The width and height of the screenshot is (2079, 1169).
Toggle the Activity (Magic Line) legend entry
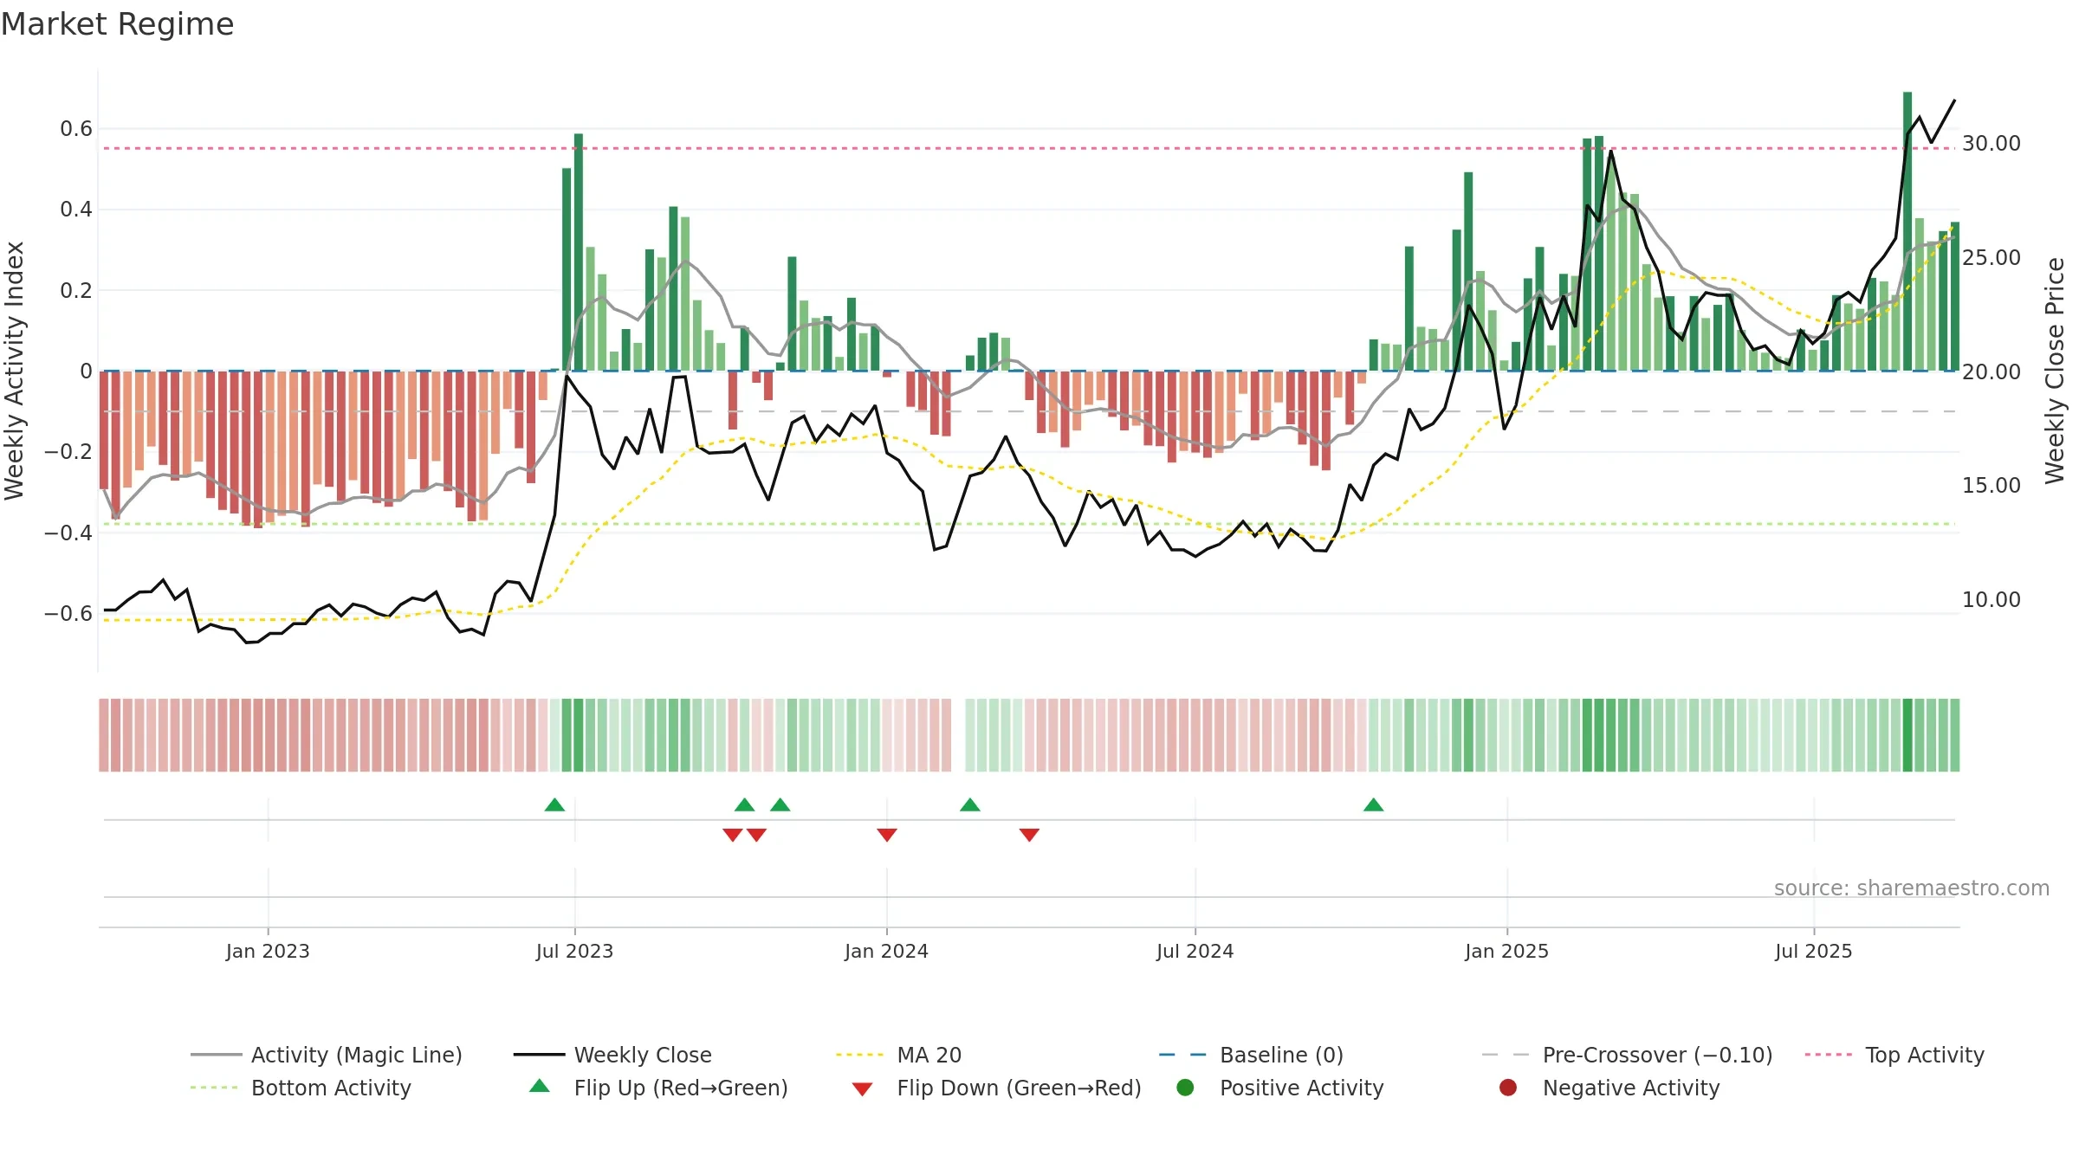pos(327,1055)
